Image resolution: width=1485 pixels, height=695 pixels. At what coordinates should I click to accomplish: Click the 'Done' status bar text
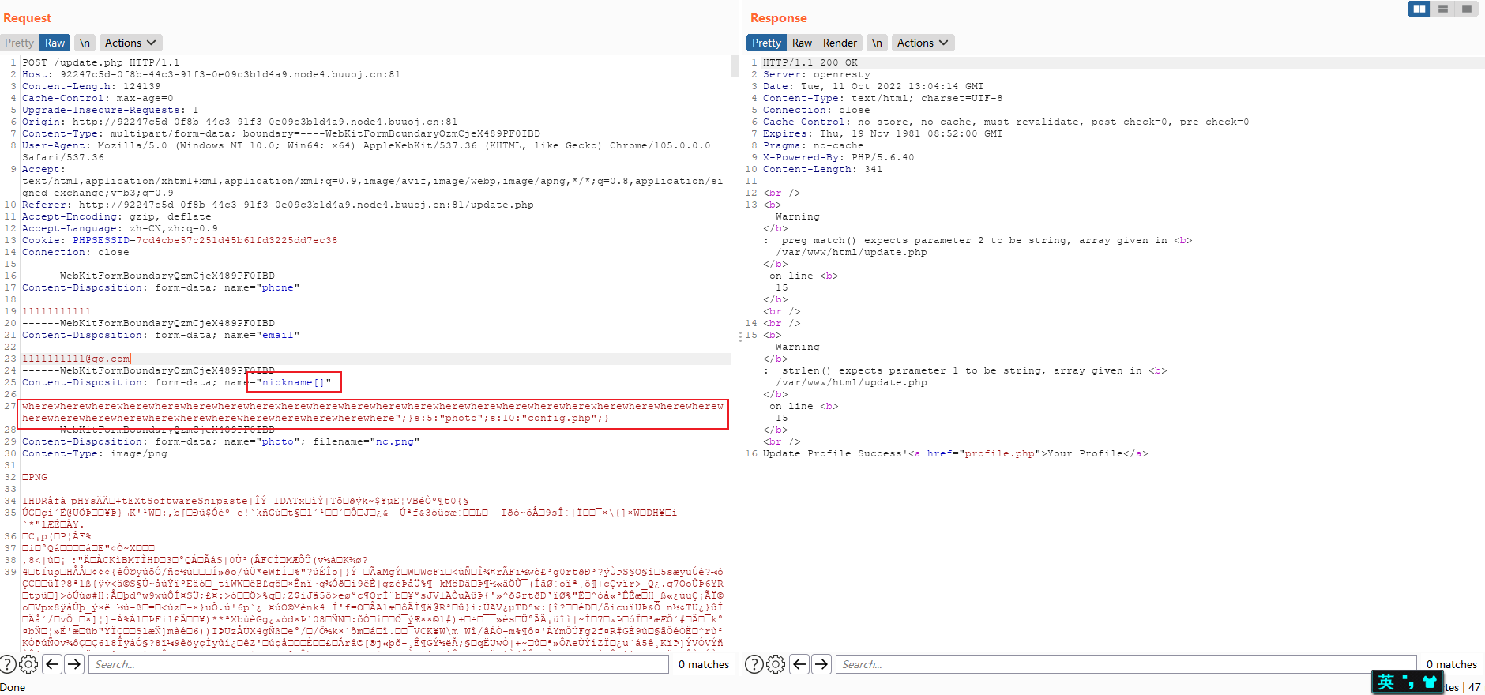(x=13, y=687)
